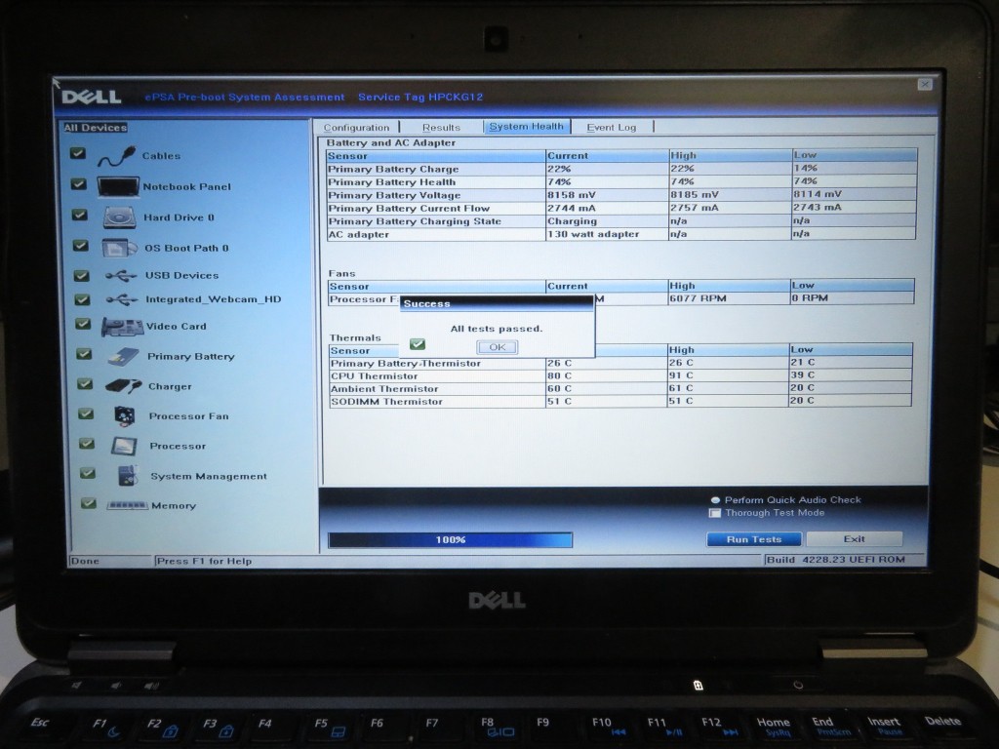
Task: Click the Charger adapter icon
Action: coord(124,386)
